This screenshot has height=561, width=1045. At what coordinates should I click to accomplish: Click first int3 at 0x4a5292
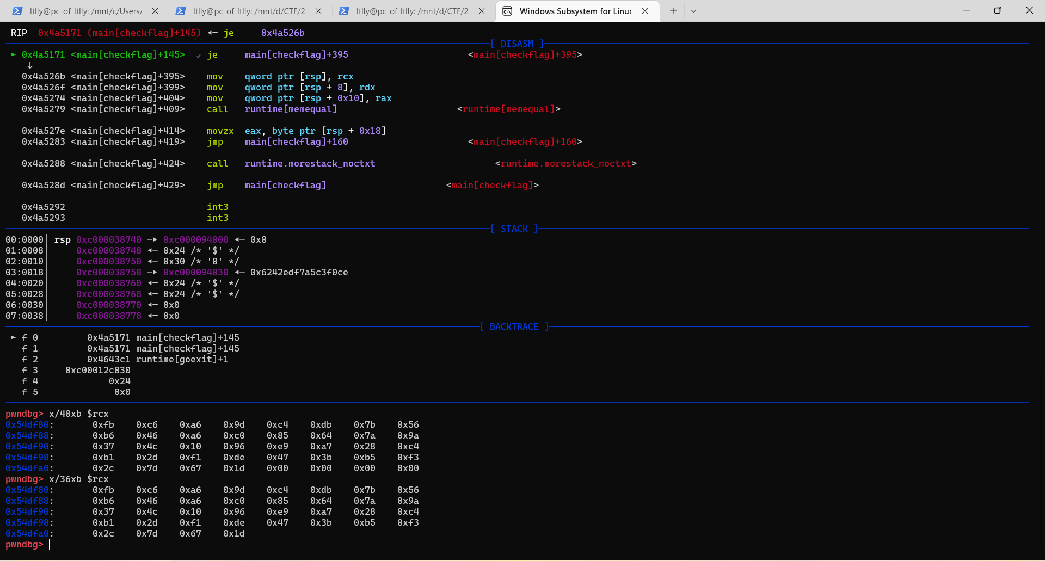(218, 207)
